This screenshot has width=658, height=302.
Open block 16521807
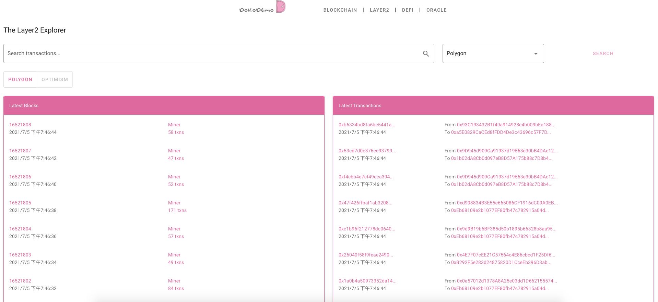20,151
